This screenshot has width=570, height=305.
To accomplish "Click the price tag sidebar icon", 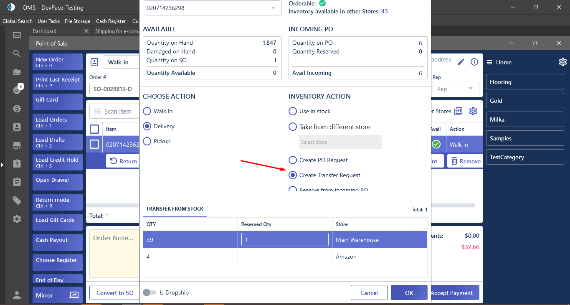I will coord(17,201).
